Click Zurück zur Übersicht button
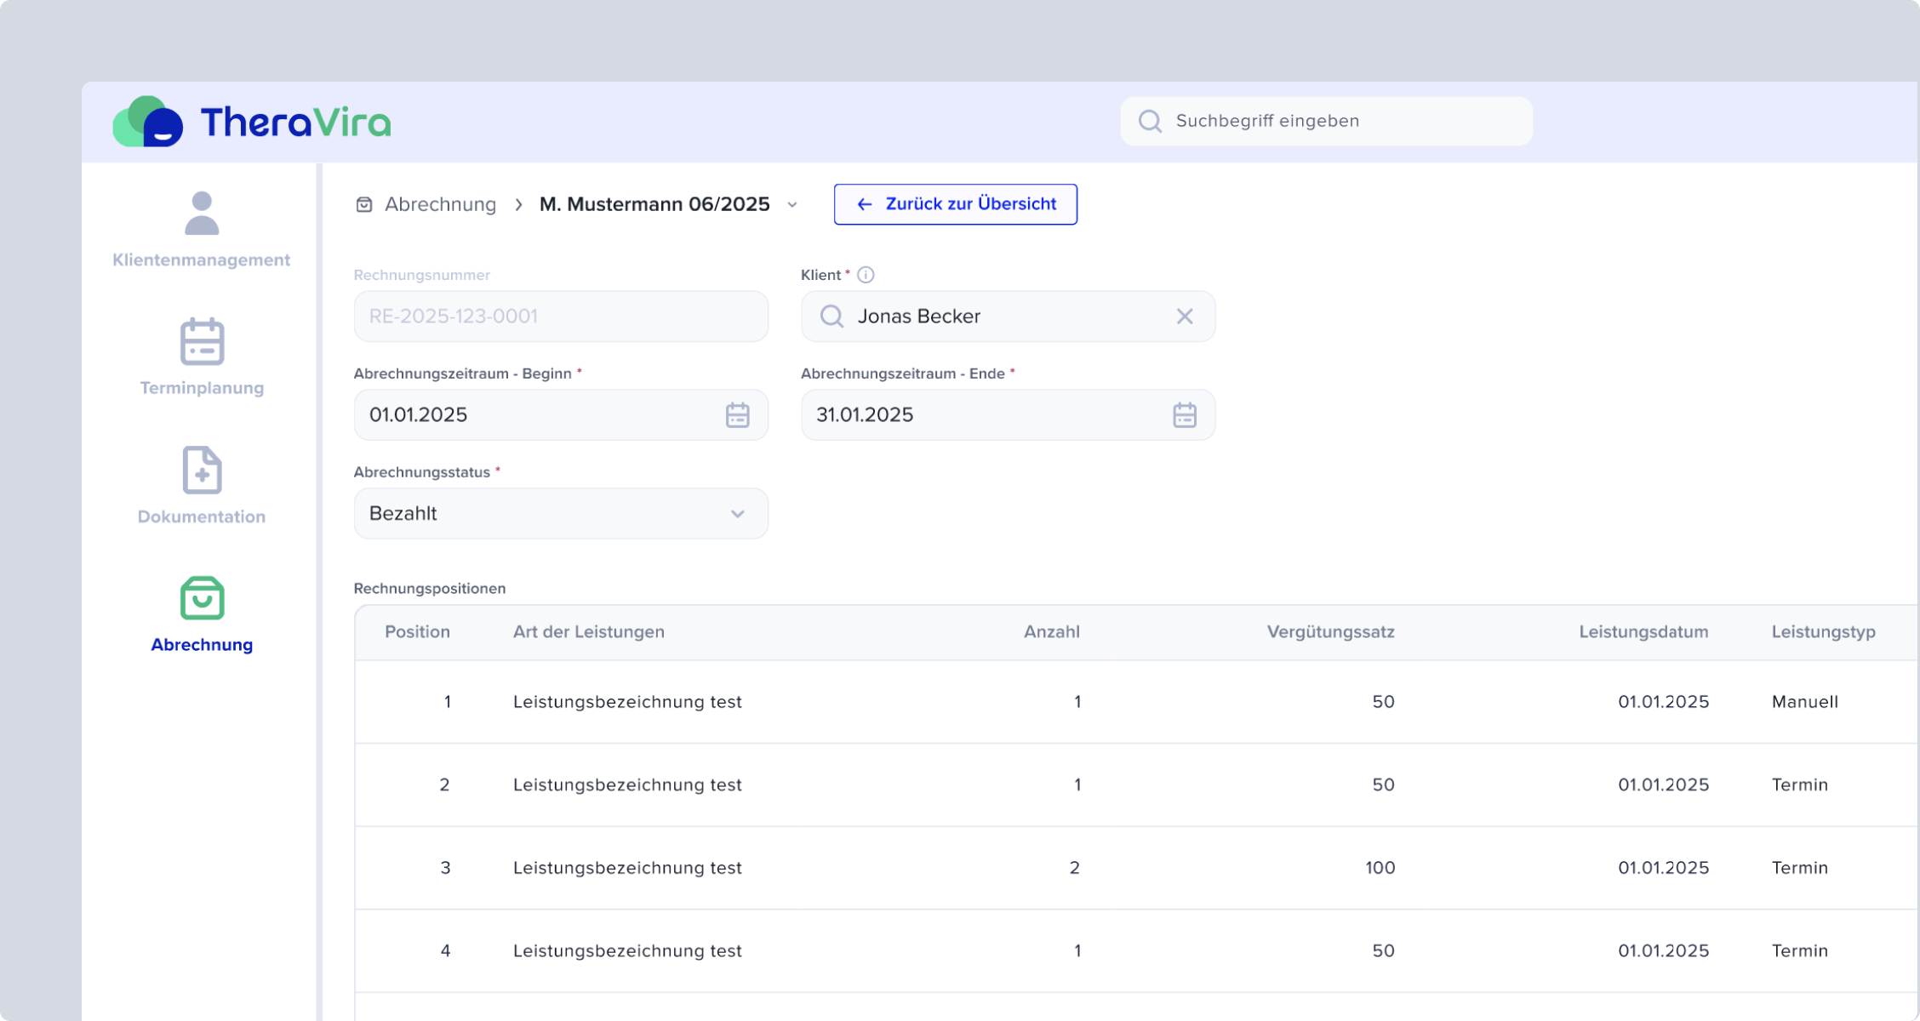Image resolution: width=1920 pixels, height=1021 pixels. coord(955,204)
